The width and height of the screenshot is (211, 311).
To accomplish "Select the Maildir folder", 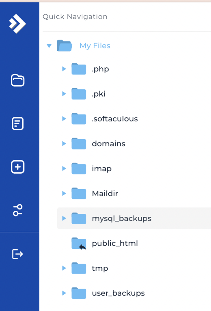I will coord(105,193).
